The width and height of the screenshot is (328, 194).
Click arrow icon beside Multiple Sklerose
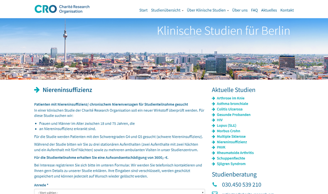click(x=213, y=136)
